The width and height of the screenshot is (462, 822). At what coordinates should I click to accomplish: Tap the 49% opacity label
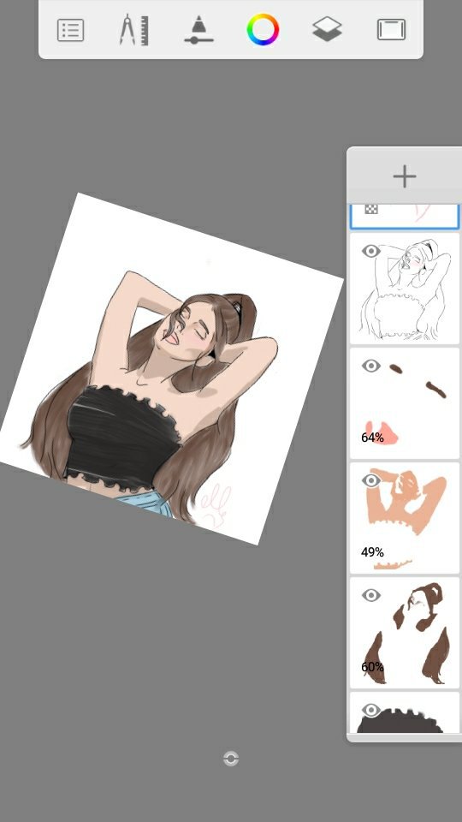point(372,552)
